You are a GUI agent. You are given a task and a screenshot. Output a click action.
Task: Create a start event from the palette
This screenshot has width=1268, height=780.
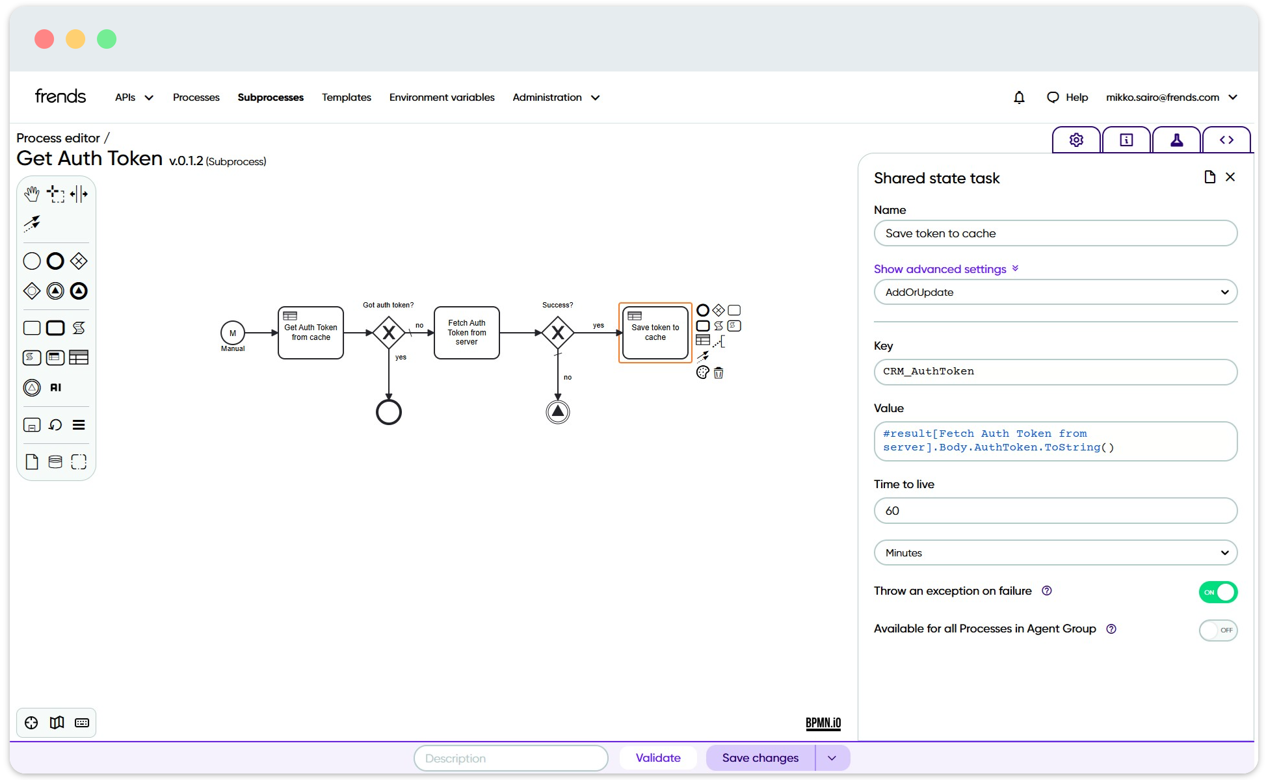[31, 261]
